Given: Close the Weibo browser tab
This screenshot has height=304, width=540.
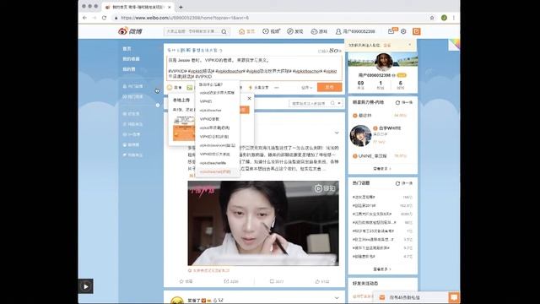Looking at the screenshot, I should (169, 7).
